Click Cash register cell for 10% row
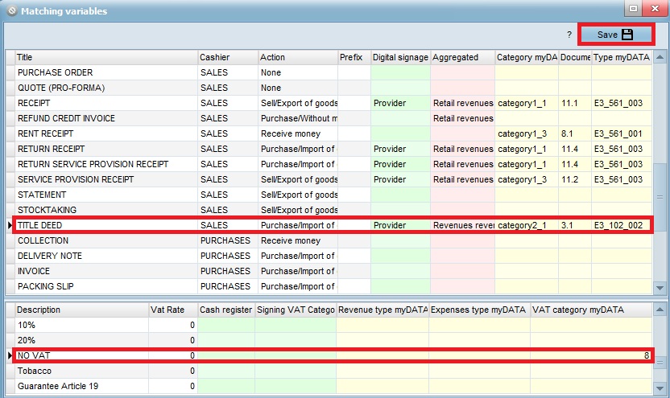 point(225,325)
